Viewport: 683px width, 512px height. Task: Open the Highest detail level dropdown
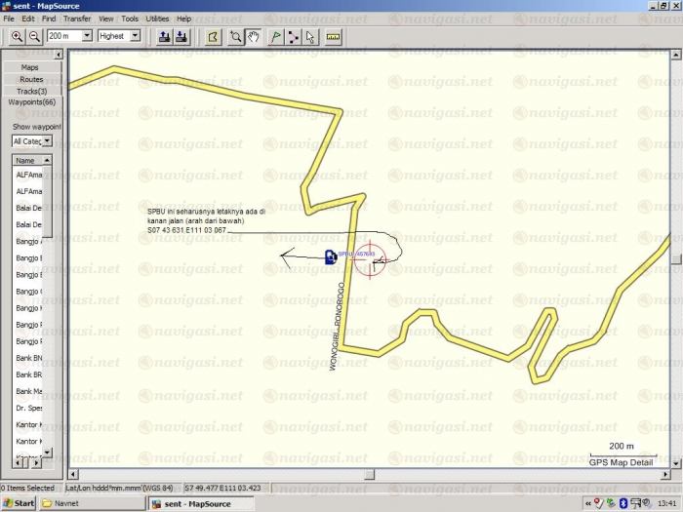[x=135, y=36]
